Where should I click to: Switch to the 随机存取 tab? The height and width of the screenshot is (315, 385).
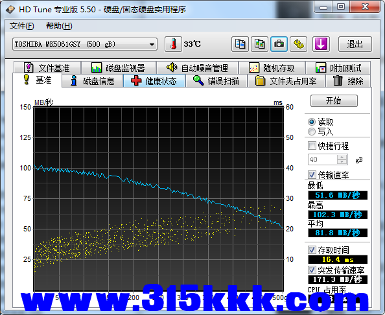[272, 68]
